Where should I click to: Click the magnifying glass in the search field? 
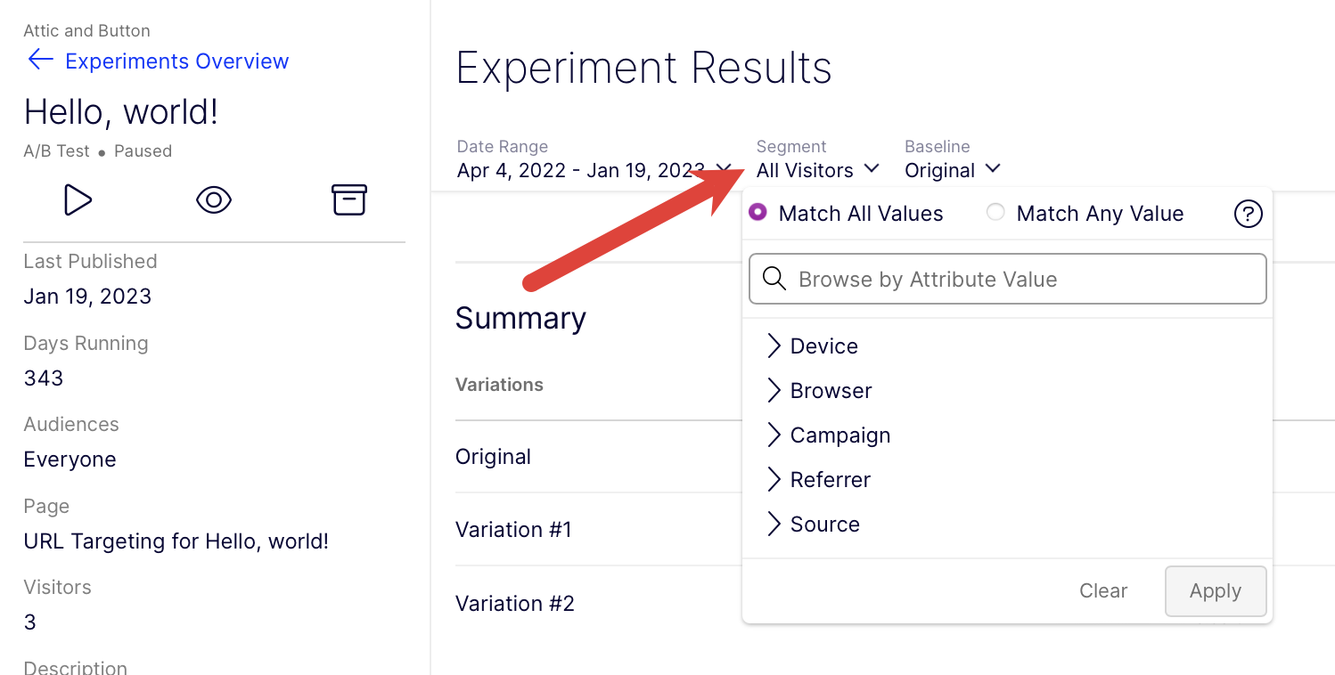pyautogui.click(x=774, y=279)
